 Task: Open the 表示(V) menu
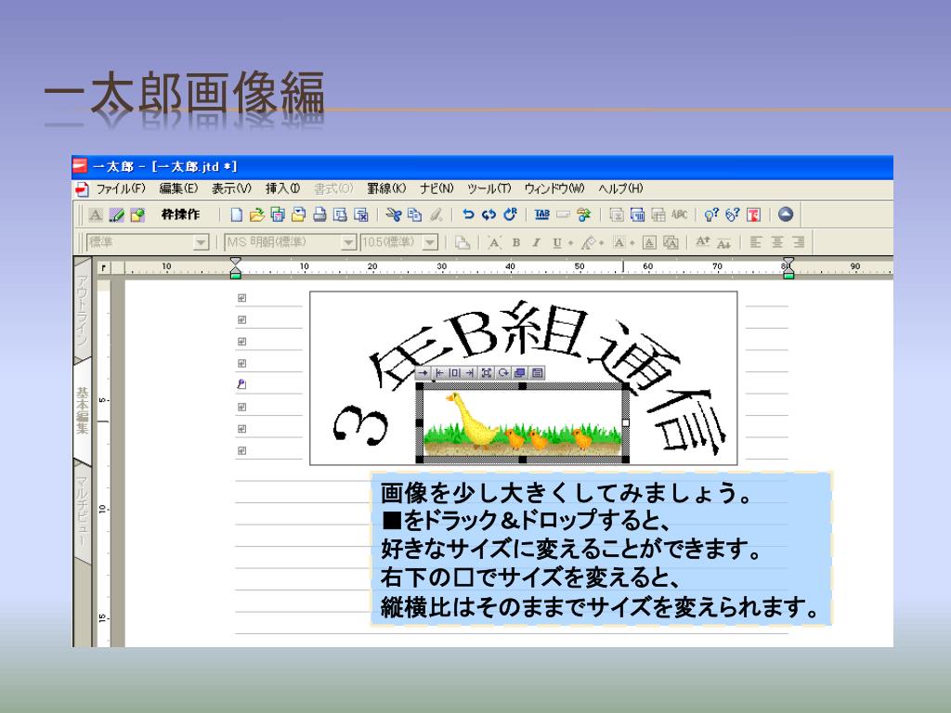pos(231,188)
